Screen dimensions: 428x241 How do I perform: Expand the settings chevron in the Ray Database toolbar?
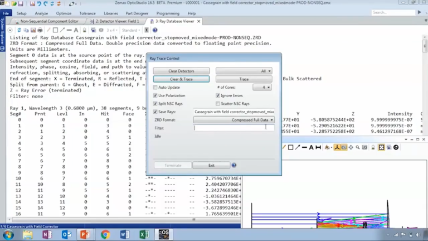(10, 30)
